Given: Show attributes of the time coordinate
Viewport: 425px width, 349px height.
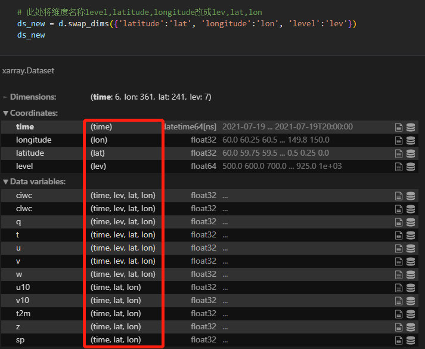Looking at the screenshot, I should [399, 127].
